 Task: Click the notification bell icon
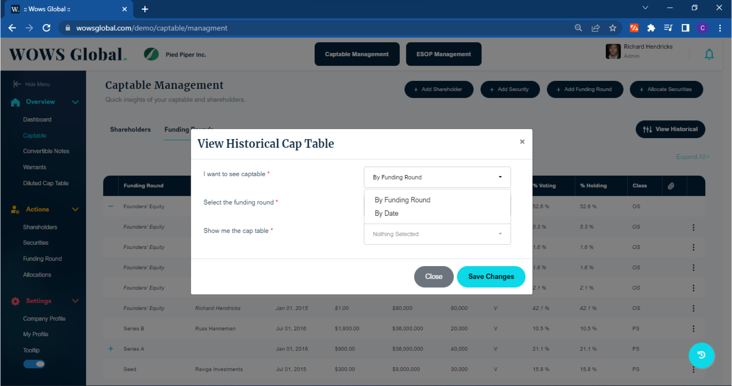[x=709, y=54]
